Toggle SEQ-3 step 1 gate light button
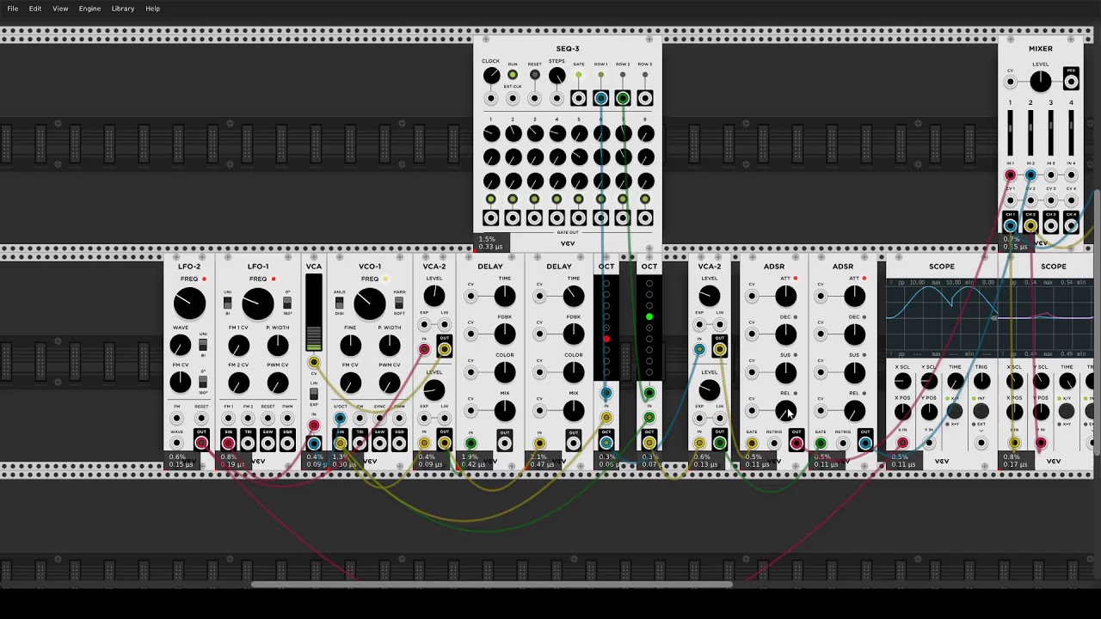This screenshot has width=1101, height=619. 490,199
